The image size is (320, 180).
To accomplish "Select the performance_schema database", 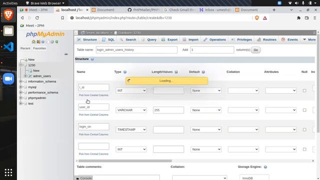I will coord(43,92).
